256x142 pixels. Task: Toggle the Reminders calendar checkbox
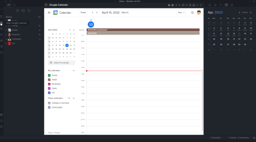49,84
